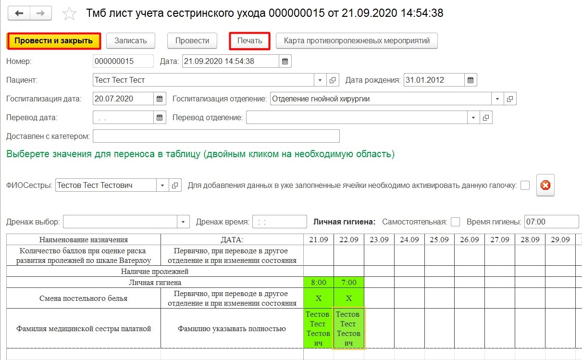Enable checkbox for adding data to filled cells
Screen dimensions: 582x360
tap(525, 185)
